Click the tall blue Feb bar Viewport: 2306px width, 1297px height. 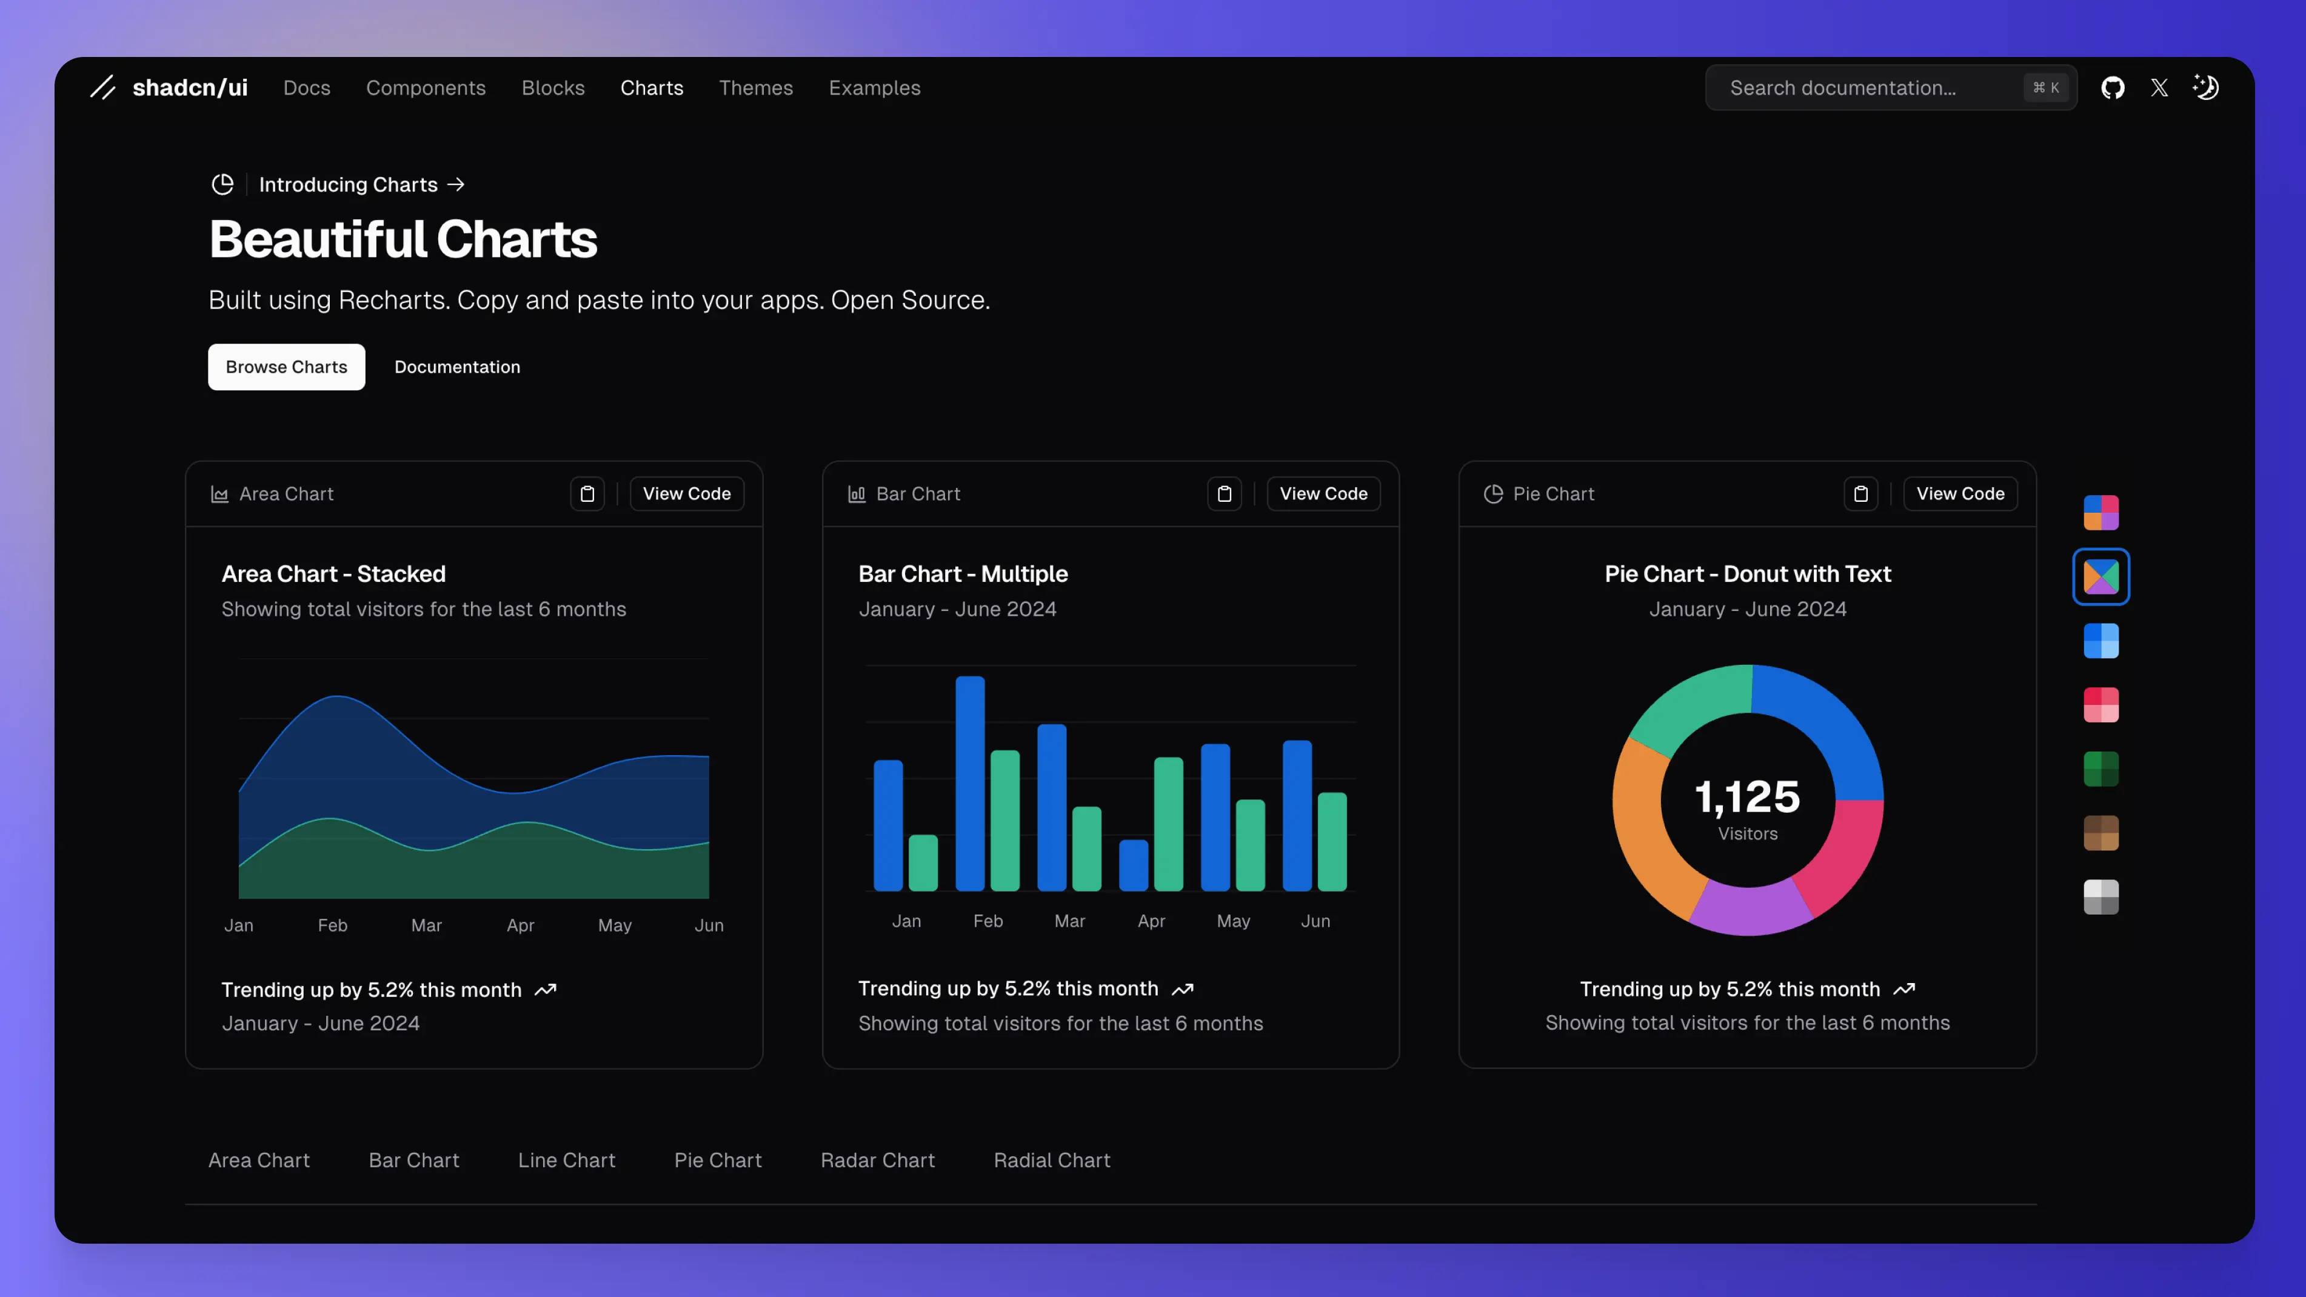click(x=969, y=783)
